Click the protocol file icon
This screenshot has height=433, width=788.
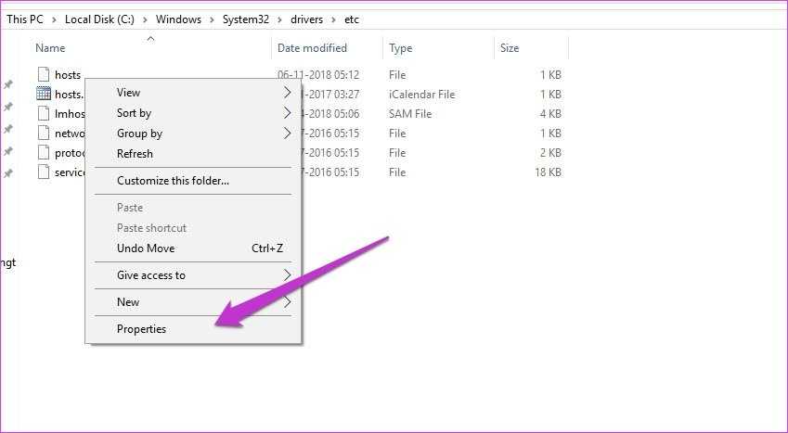[x=44, y=152]
